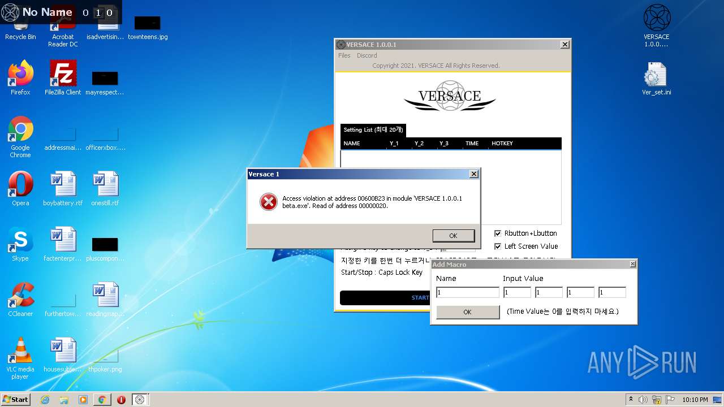Launch VLC media player desktop icon

click(x=20, y=358)
